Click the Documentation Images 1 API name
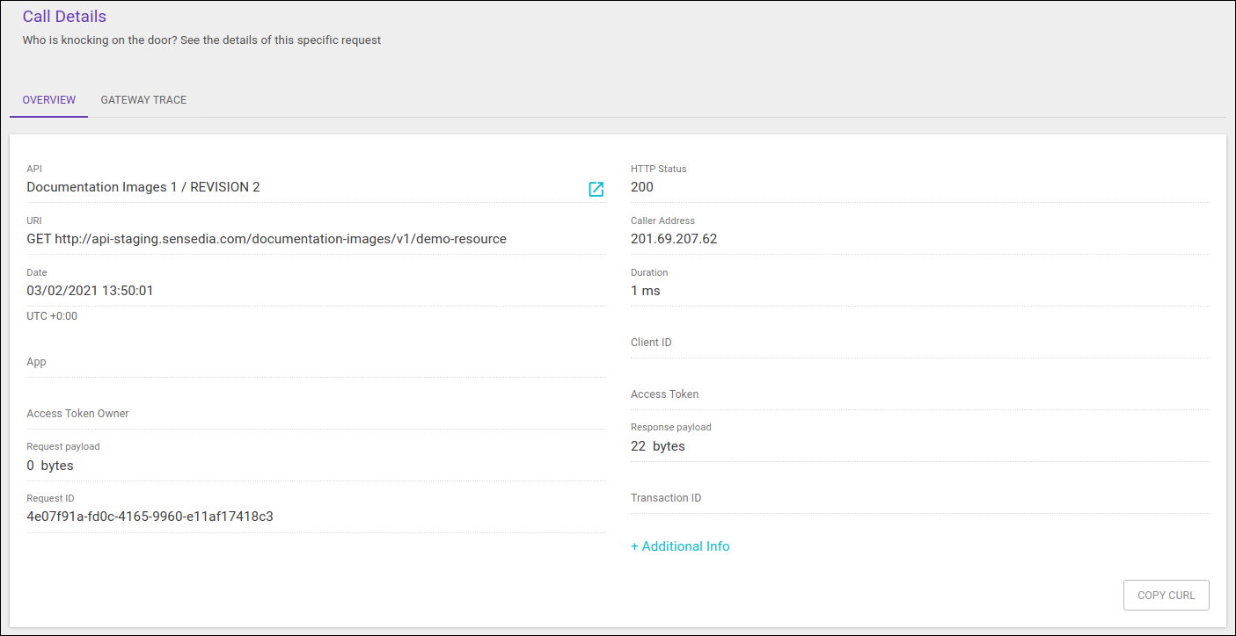 [x=143, y=186]
